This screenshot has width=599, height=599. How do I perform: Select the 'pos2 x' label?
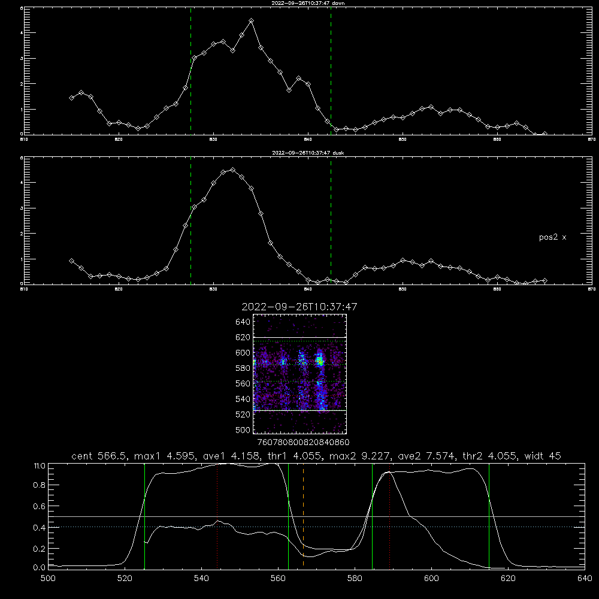click(x=552, y=237)
